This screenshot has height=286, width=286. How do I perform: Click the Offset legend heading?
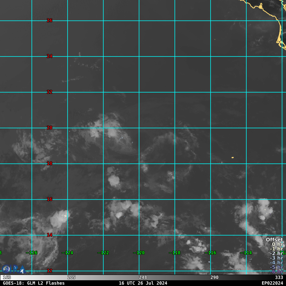274,240
